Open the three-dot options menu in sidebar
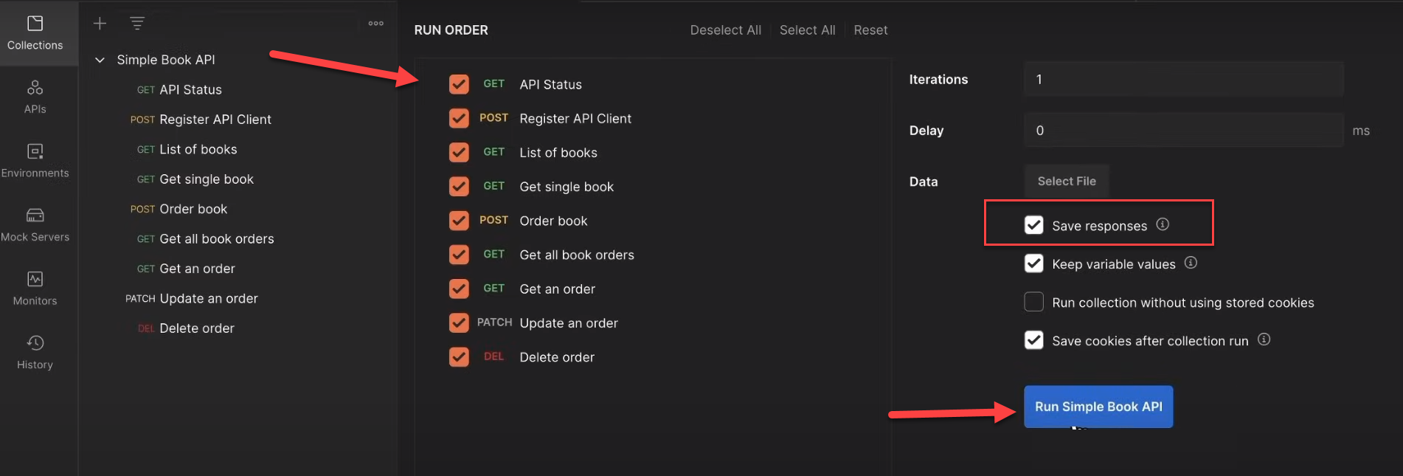 coord(376,24)
